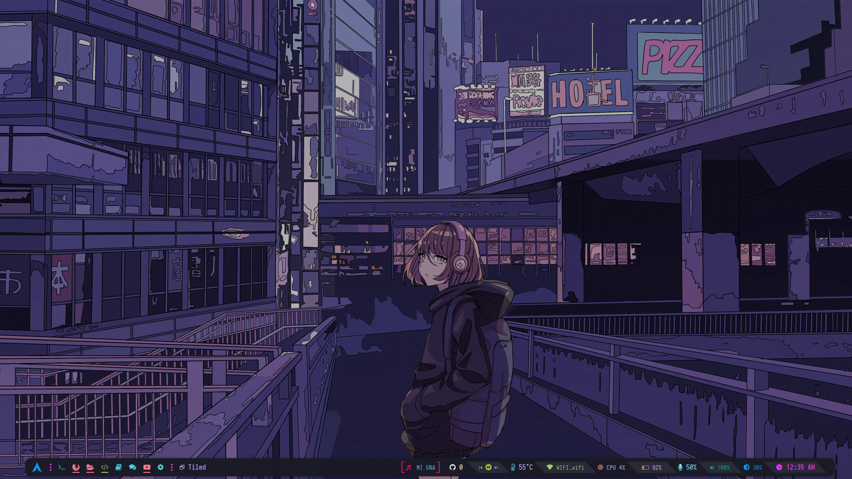Go to the chat workspace icon
852x479 pixels.
click(x=132, y=467)
